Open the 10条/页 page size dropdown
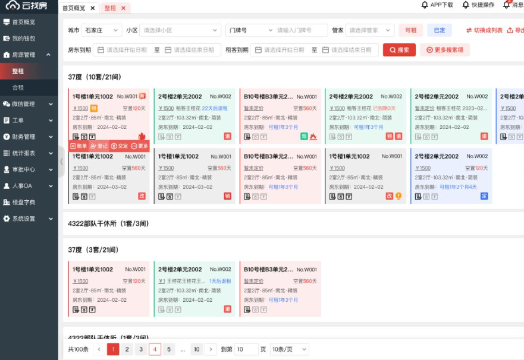524x360 pixels. click(x=290, y=349)
